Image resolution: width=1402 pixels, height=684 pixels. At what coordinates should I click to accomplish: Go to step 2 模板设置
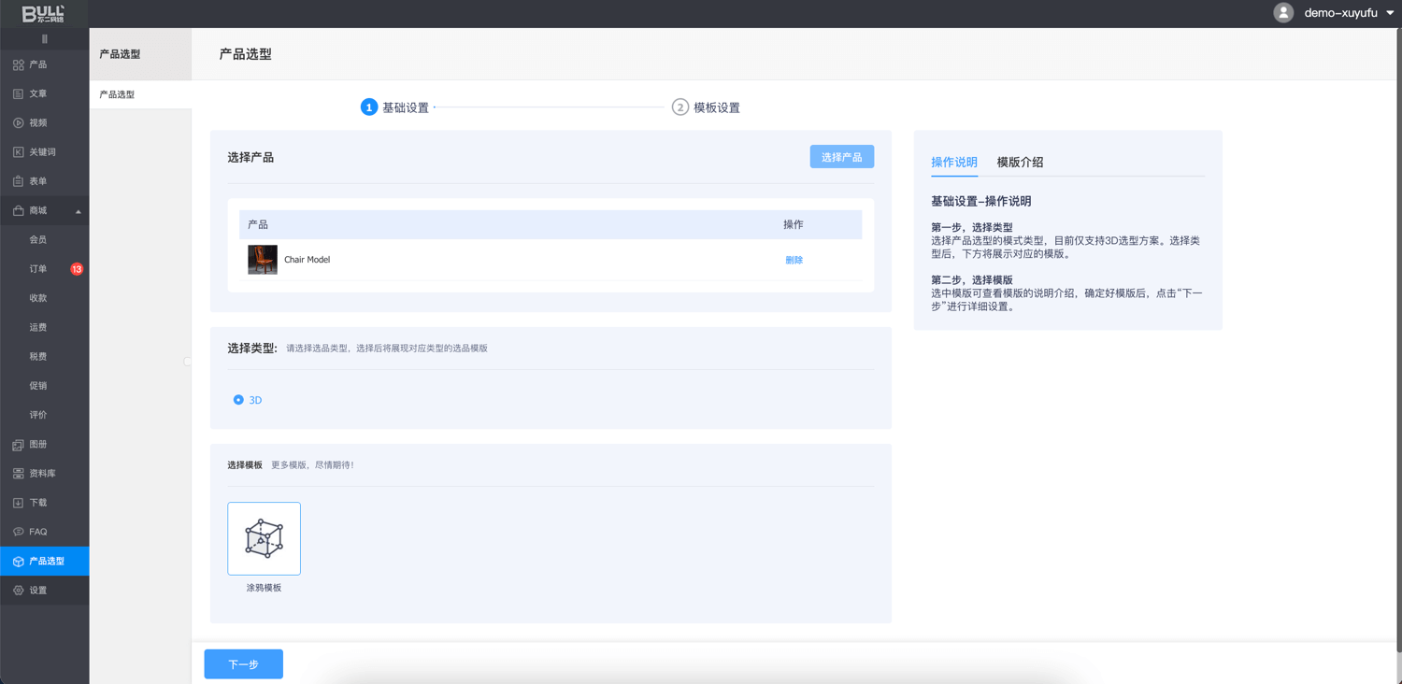[x=706, y=107]
